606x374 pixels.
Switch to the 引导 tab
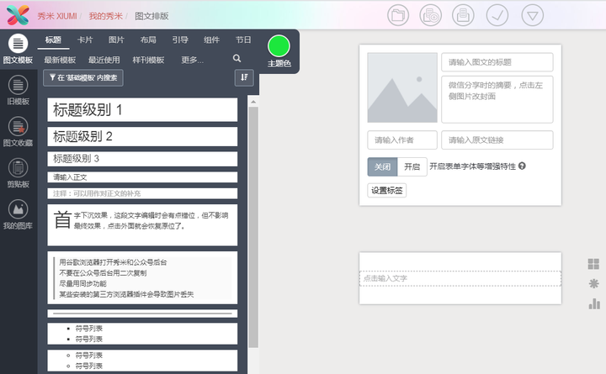tap(180, 40)
